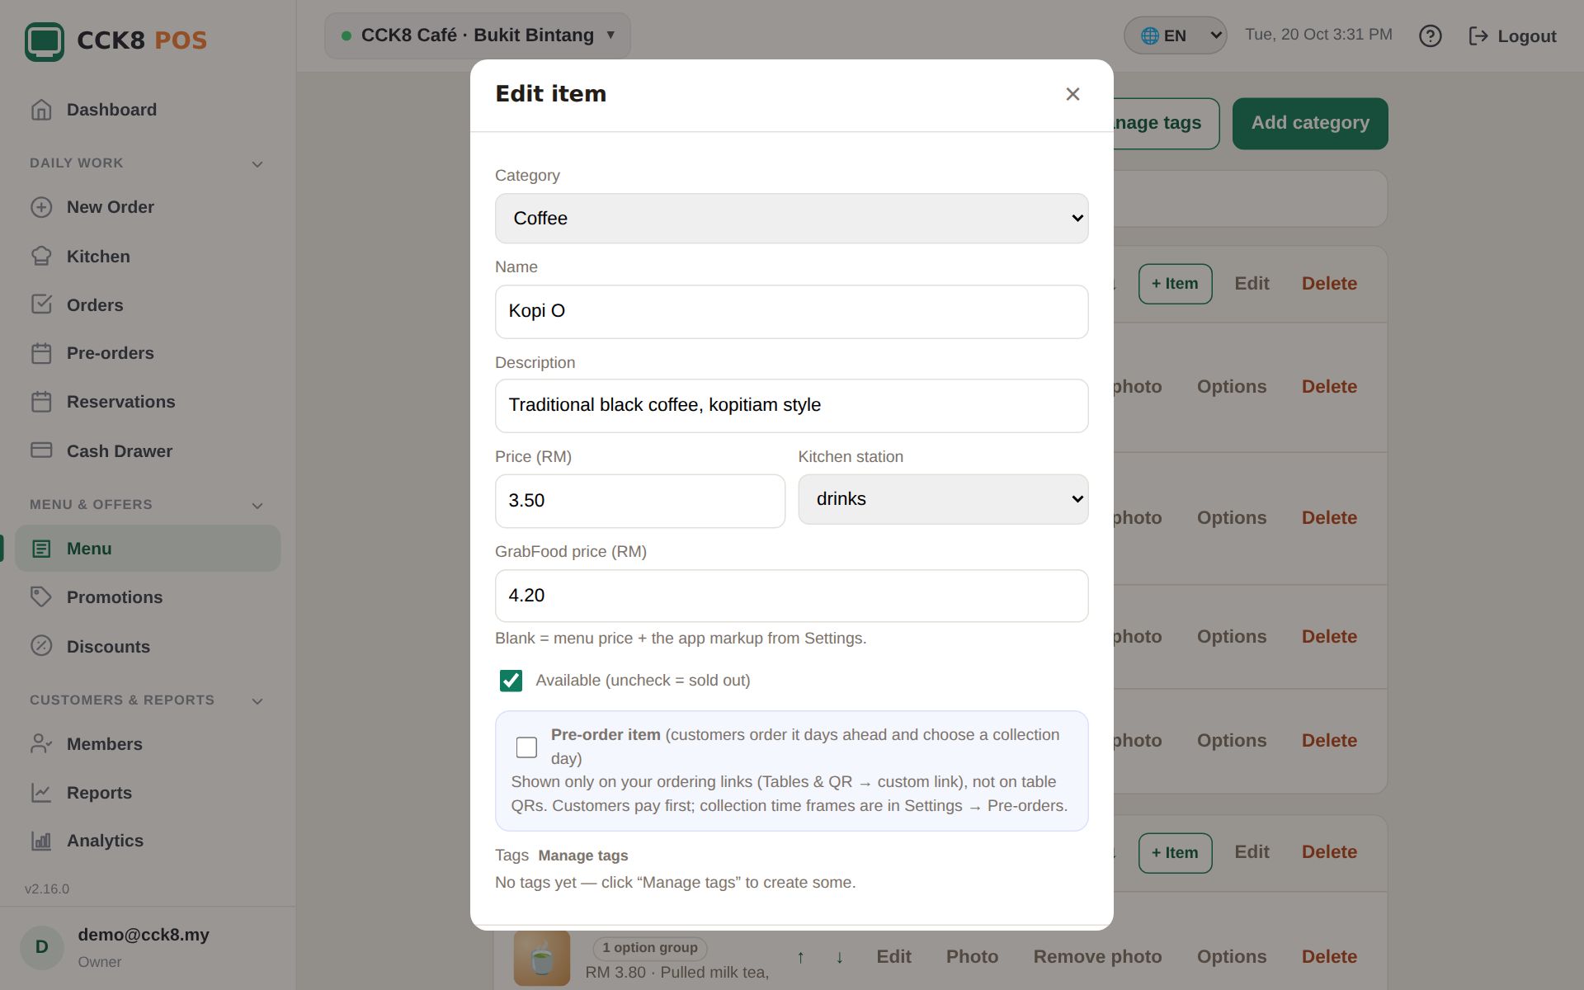Screen dimensions: 1584x990
Task: Click the Logout button
Action: point(1513,36)
